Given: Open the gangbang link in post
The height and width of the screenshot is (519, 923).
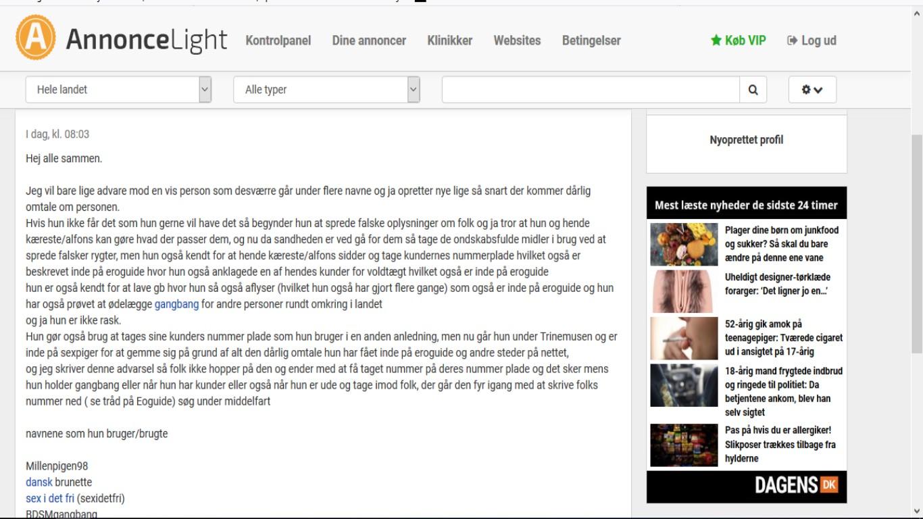Looking at the screenshot, I should tap(177, 304).
